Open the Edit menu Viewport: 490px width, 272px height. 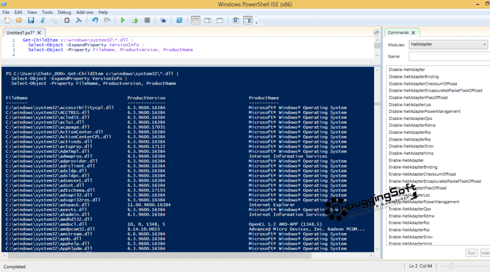tap(18, 12)
